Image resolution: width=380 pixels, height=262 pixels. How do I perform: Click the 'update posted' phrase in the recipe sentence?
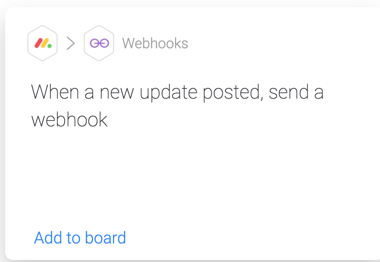(201, 93)
